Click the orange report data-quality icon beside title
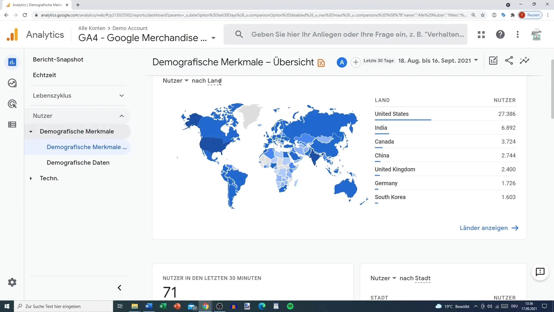 point(321,63)
